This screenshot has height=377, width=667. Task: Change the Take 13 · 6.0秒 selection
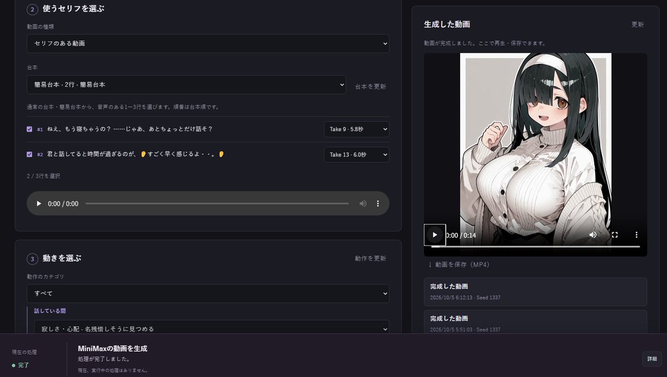tap(357, 155)
